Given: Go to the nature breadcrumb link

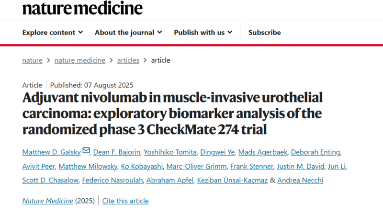Looking at the screenshot, I should click(x=32, y=60).
